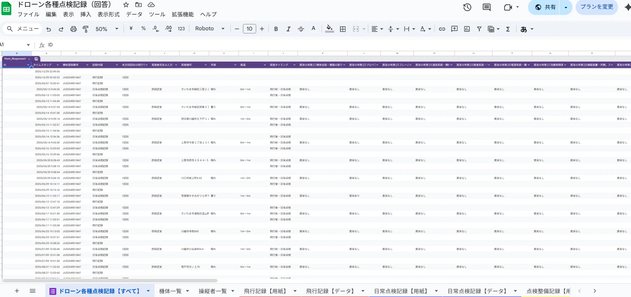Image resolution: width=631 pixels, height=297 pixels.
Task: Increase decimal places icon
Action: 168,29
